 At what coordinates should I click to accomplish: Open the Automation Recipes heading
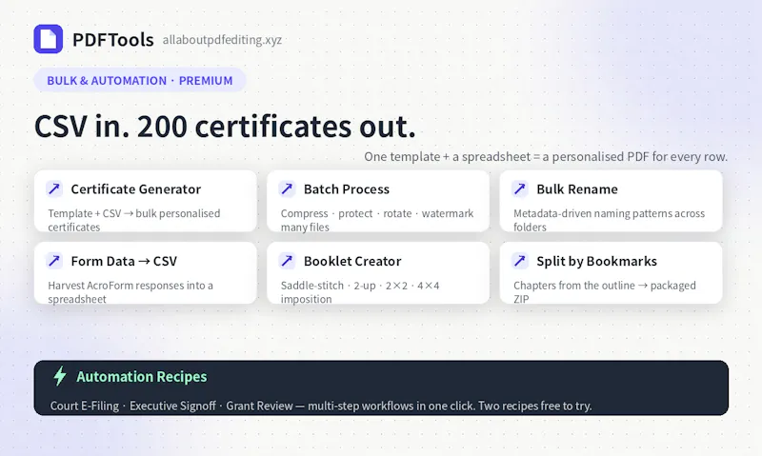pyautogui.click(x=141, y=376)
